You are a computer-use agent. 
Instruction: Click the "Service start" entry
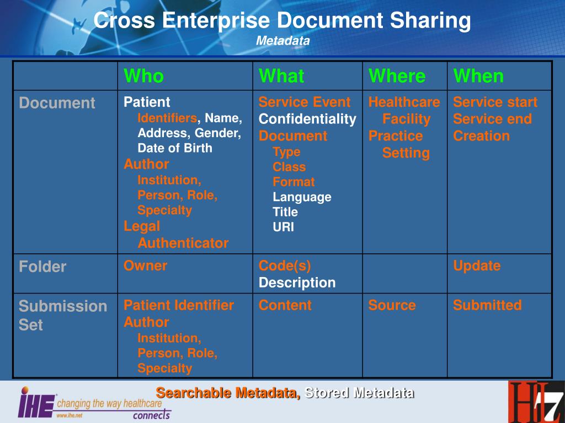pos(495,102)
